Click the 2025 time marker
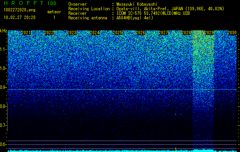 [118, 33]
